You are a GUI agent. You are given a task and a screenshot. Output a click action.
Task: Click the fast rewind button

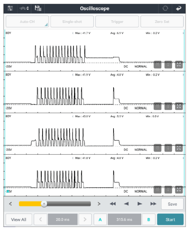pyautogui.click(x=113, y=204)
